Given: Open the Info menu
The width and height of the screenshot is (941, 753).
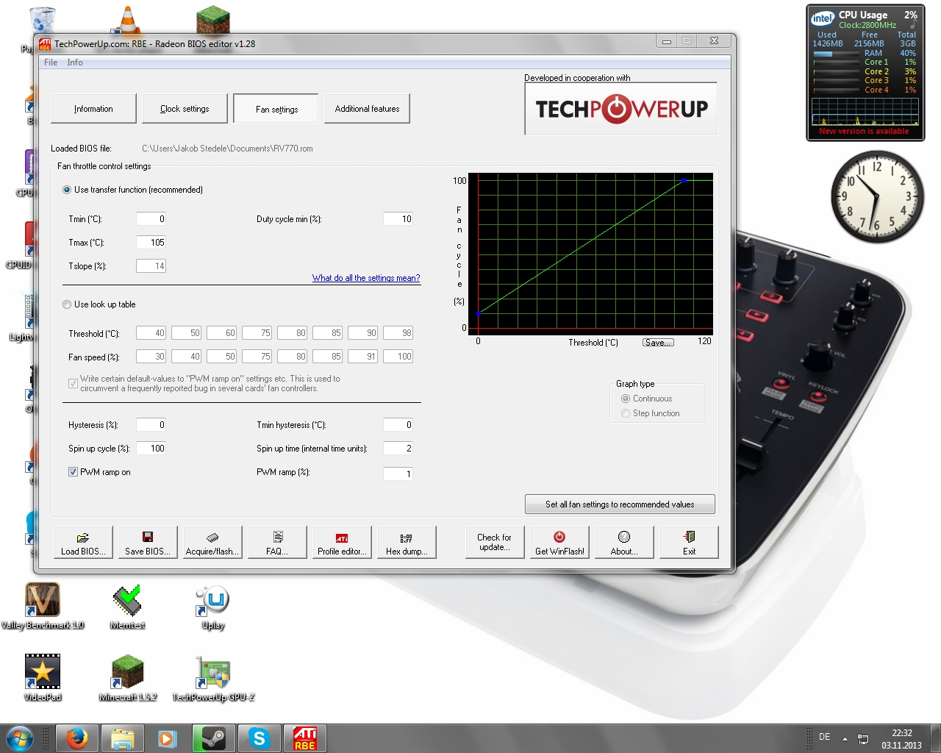Looking at the screenshot, I should tap(75, 63).
